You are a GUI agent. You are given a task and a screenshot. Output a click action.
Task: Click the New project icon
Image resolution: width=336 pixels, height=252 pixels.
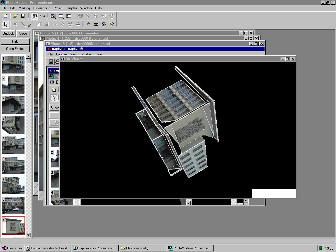(5, 16)
